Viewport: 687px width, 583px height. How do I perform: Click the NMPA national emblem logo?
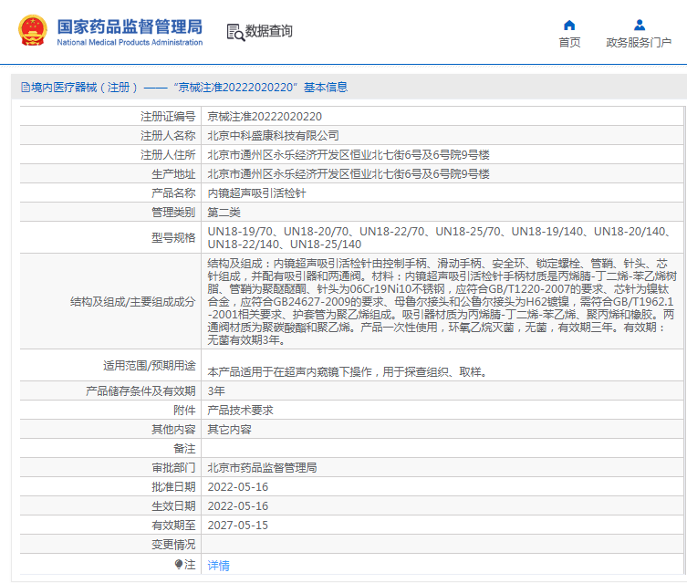click(33, 31)
